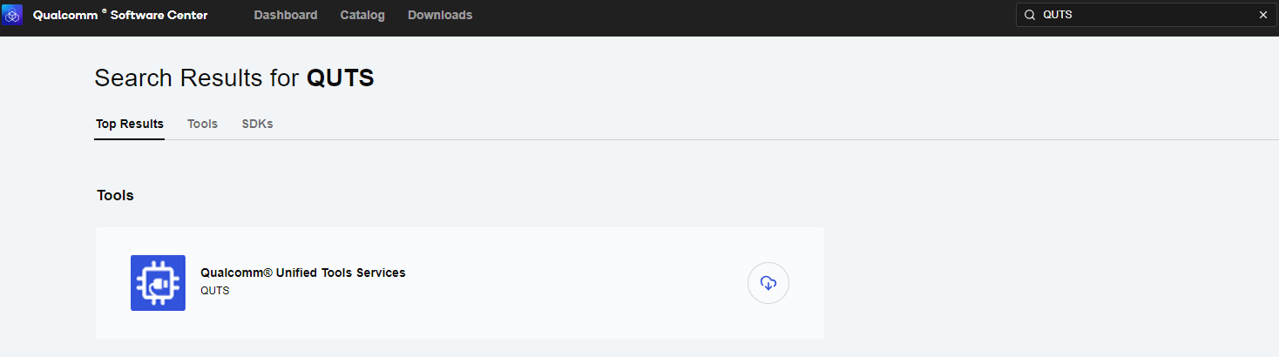This screenshot has width=1279, height=357.
Task: Clear the QUTS search text
Action: point(1263,15)
